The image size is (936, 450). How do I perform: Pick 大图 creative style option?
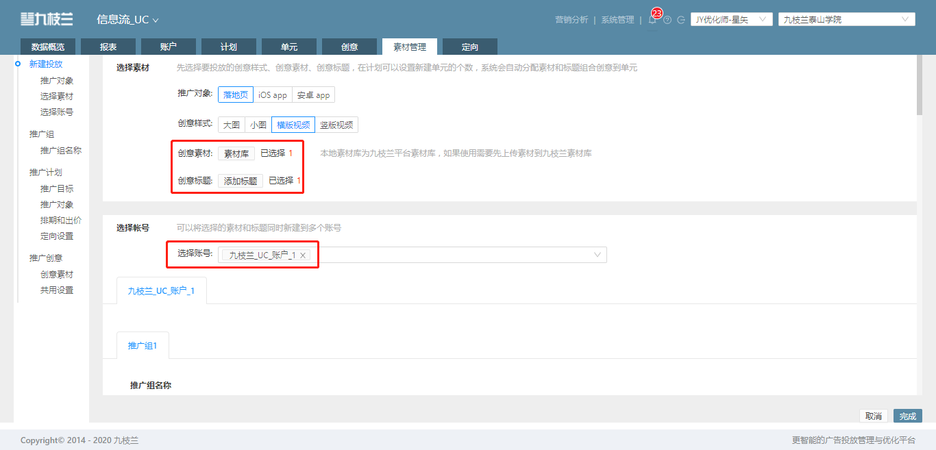coord(232,125)
